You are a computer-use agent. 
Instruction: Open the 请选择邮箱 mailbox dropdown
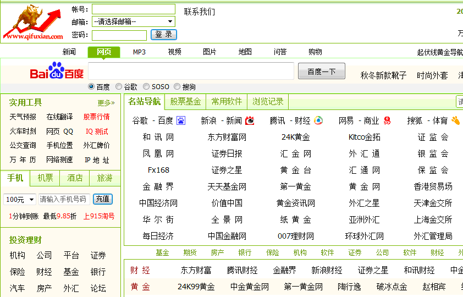134,21
